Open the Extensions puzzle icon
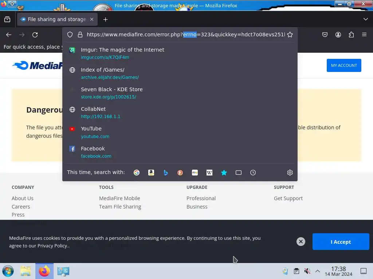The width and height of the screenshot is (373, 279). (x=351, y=35)
